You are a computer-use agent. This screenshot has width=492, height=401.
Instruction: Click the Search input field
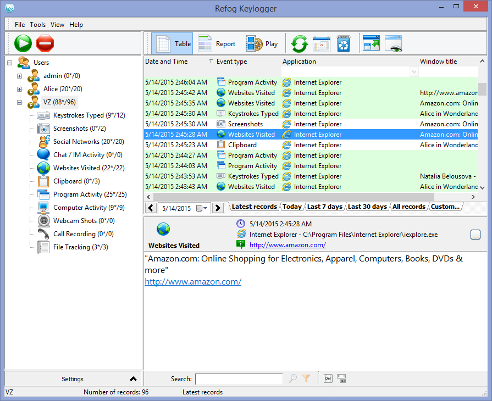(239, 379)
